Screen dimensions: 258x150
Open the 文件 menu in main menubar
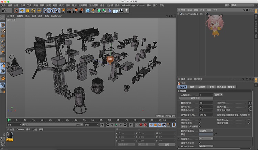pyautogui.click(x=3, y=6)
